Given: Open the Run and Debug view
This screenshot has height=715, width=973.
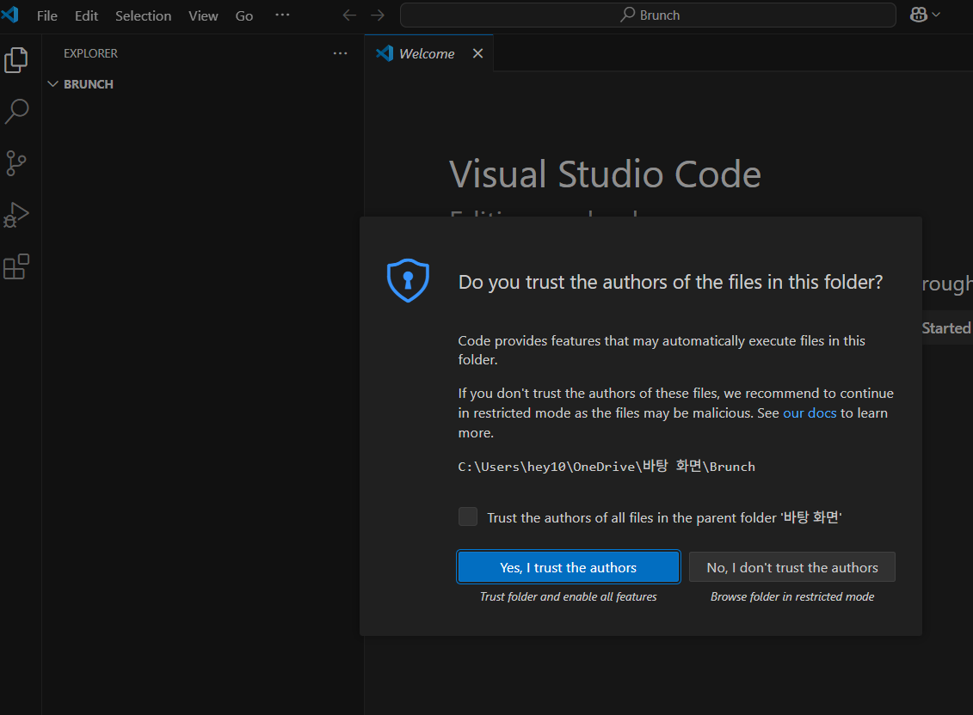Looking at the screenshot, I should [x=16, y=216].
